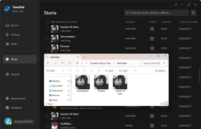
Task: Check the bottom Garden Of Eden checkbox
Action: pos(47,116)
